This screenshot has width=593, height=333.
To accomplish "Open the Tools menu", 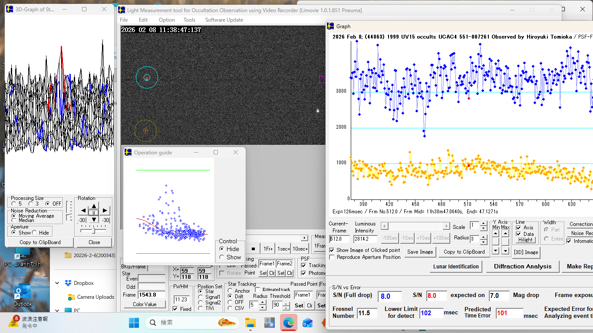I will click(189, 20).
